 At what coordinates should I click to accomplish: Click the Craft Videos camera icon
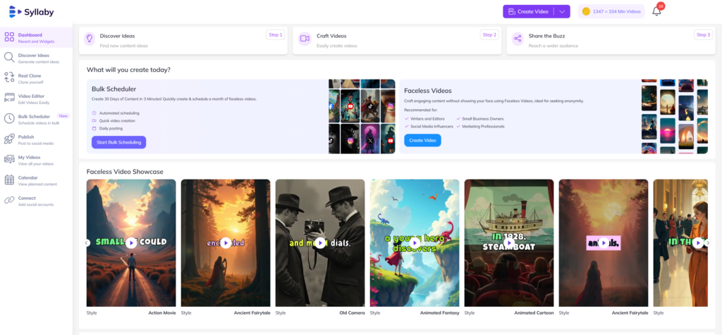tap(305, 39)
